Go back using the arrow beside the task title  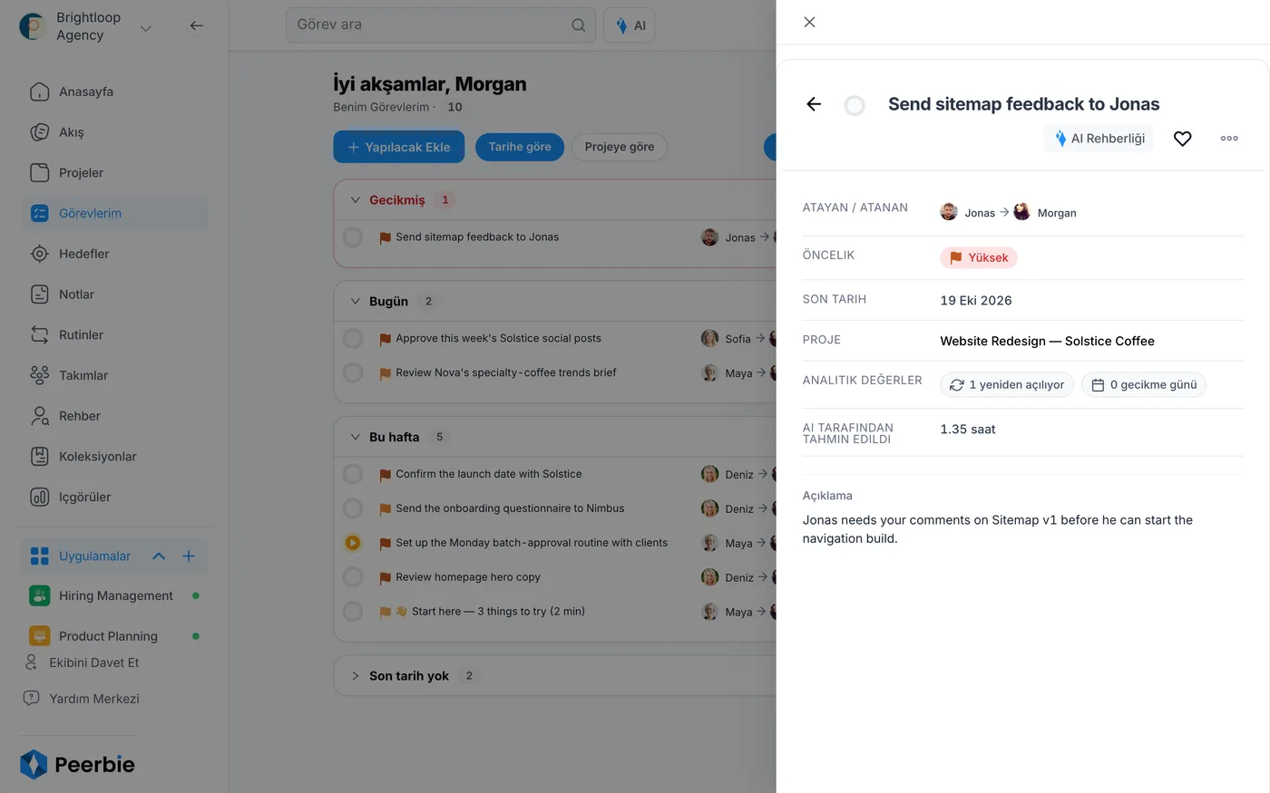point(814,104)
